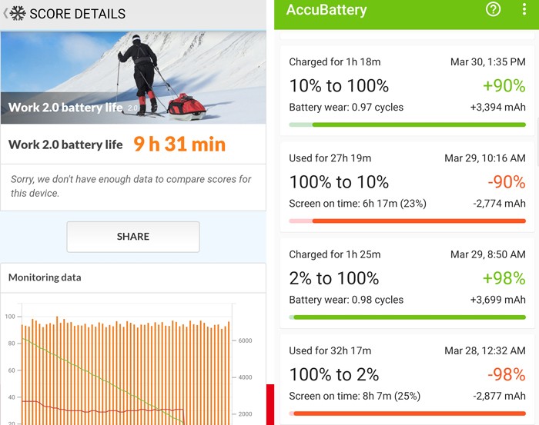Tap the Work 2.0 battery life skier banner
The image size is (539, 425).
[133, 78]
